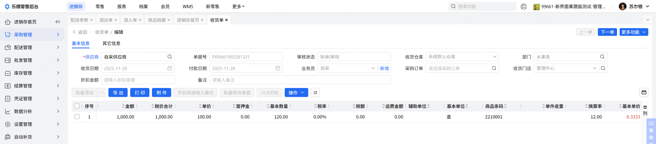This screenshot has height=144, width=656.
Task: Click the 自动补货 sidebar icon
Action: [8, 137]
